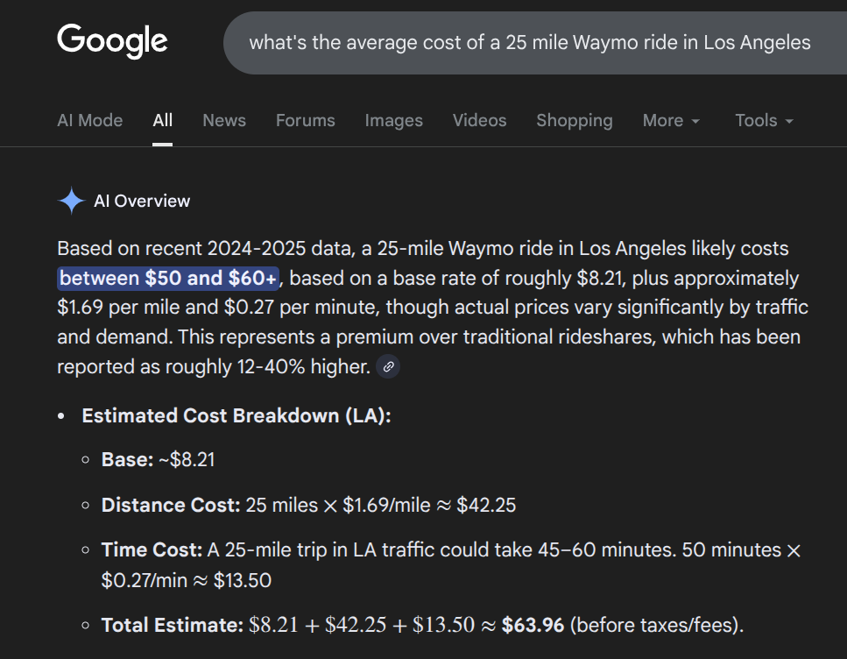This screenshot has width=847, height=659.
Task: Open the Tools dropdown
Action: click(764, 121)
